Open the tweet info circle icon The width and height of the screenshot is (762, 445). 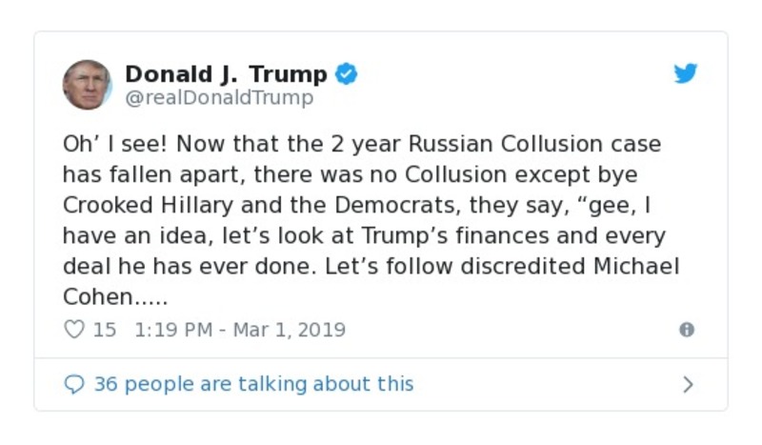pyautogui.click(x=686, y=330)
